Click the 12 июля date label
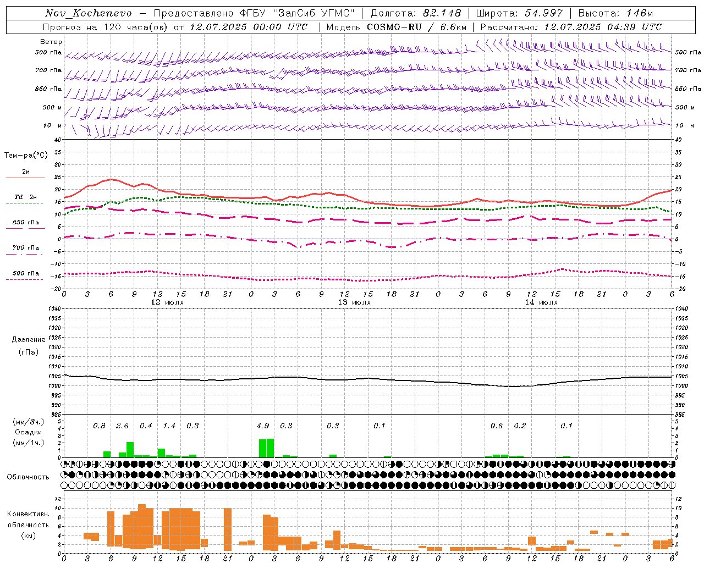 tap(167, 302)
